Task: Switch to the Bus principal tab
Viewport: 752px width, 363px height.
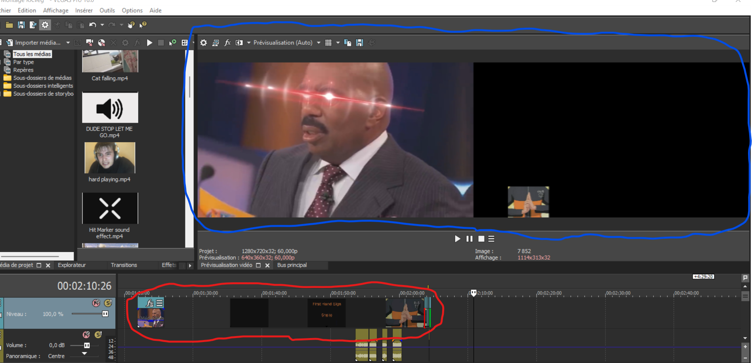Action: coord(292,265)
